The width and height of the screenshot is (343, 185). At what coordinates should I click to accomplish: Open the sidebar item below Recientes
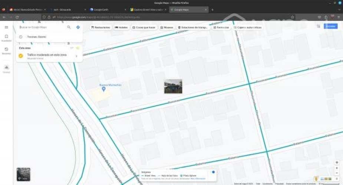(x=6, y=69)
